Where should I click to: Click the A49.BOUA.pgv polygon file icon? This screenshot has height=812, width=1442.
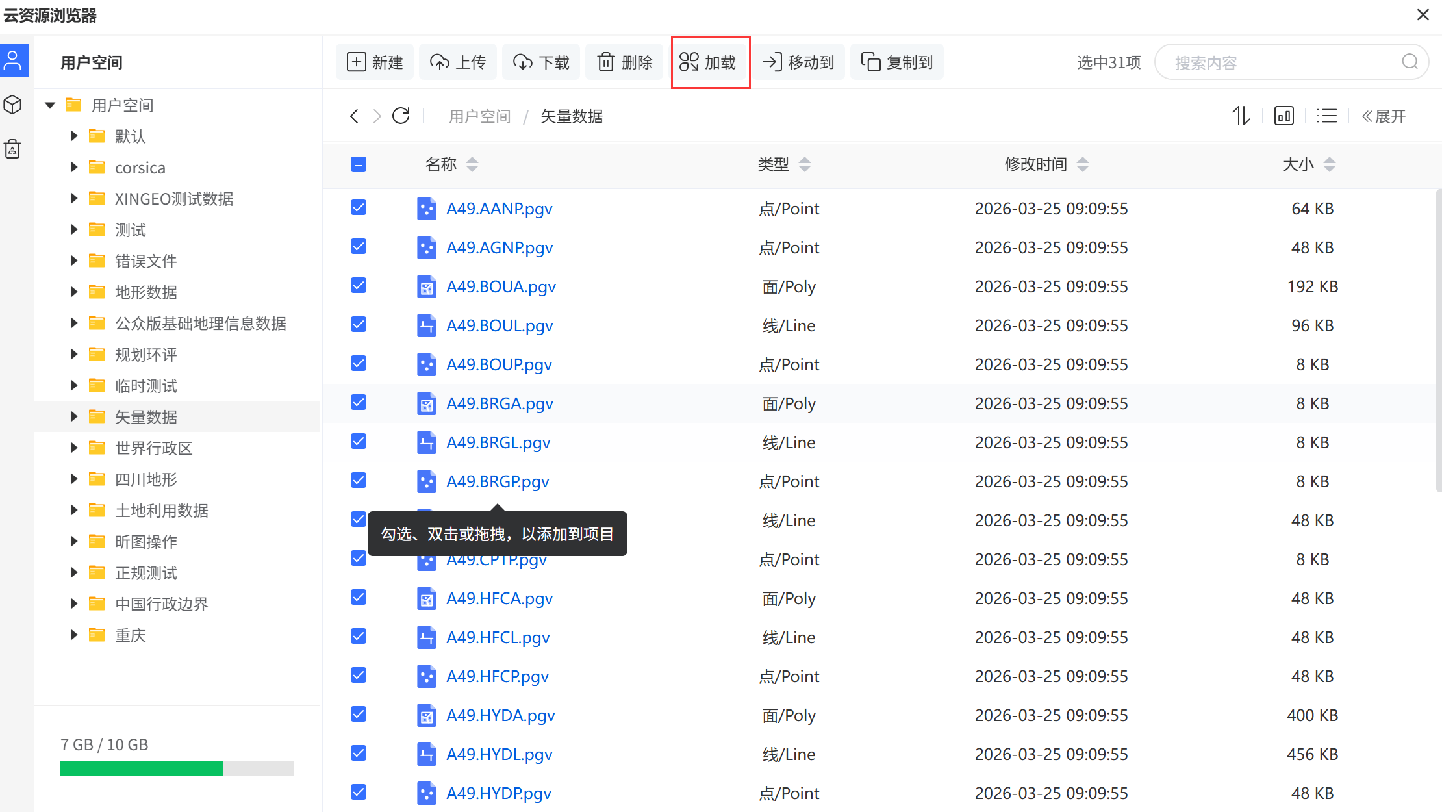click(426, 286)
